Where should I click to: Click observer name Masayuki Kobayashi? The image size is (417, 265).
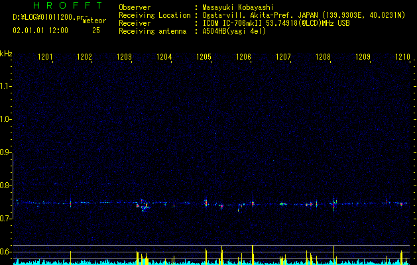tap(238, 7)
